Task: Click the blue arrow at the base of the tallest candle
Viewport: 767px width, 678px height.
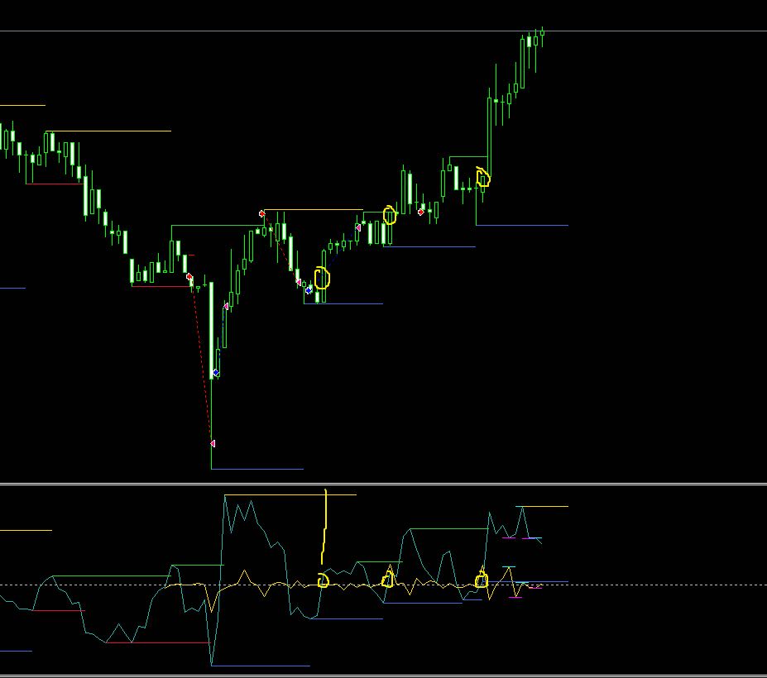Action: coord(216,372)
